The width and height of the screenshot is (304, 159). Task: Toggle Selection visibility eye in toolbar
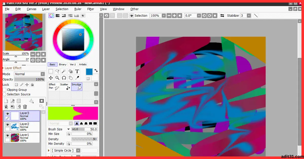click(x=131, y=16)
